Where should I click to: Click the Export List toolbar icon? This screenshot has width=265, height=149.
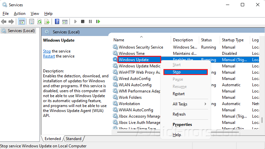tap(47, 22)
